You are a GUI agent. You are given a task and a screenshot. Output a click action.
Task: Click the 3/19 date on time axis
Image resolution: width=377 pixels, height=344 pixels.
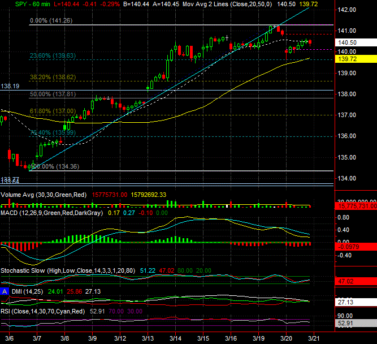259,338
